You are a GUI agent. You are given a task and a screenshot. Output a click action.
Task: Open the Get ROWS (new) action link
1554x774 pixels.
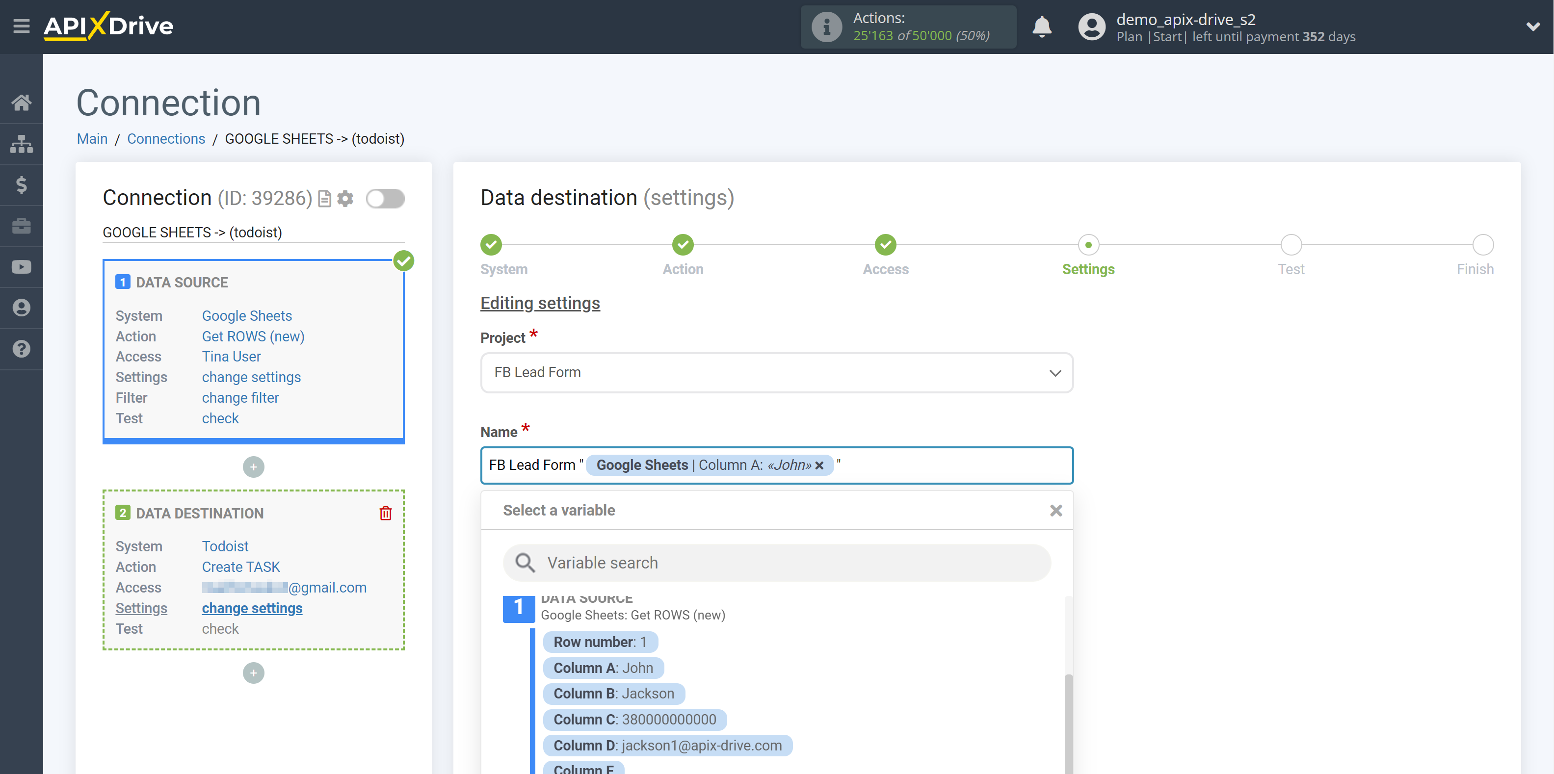pos(253,336)
